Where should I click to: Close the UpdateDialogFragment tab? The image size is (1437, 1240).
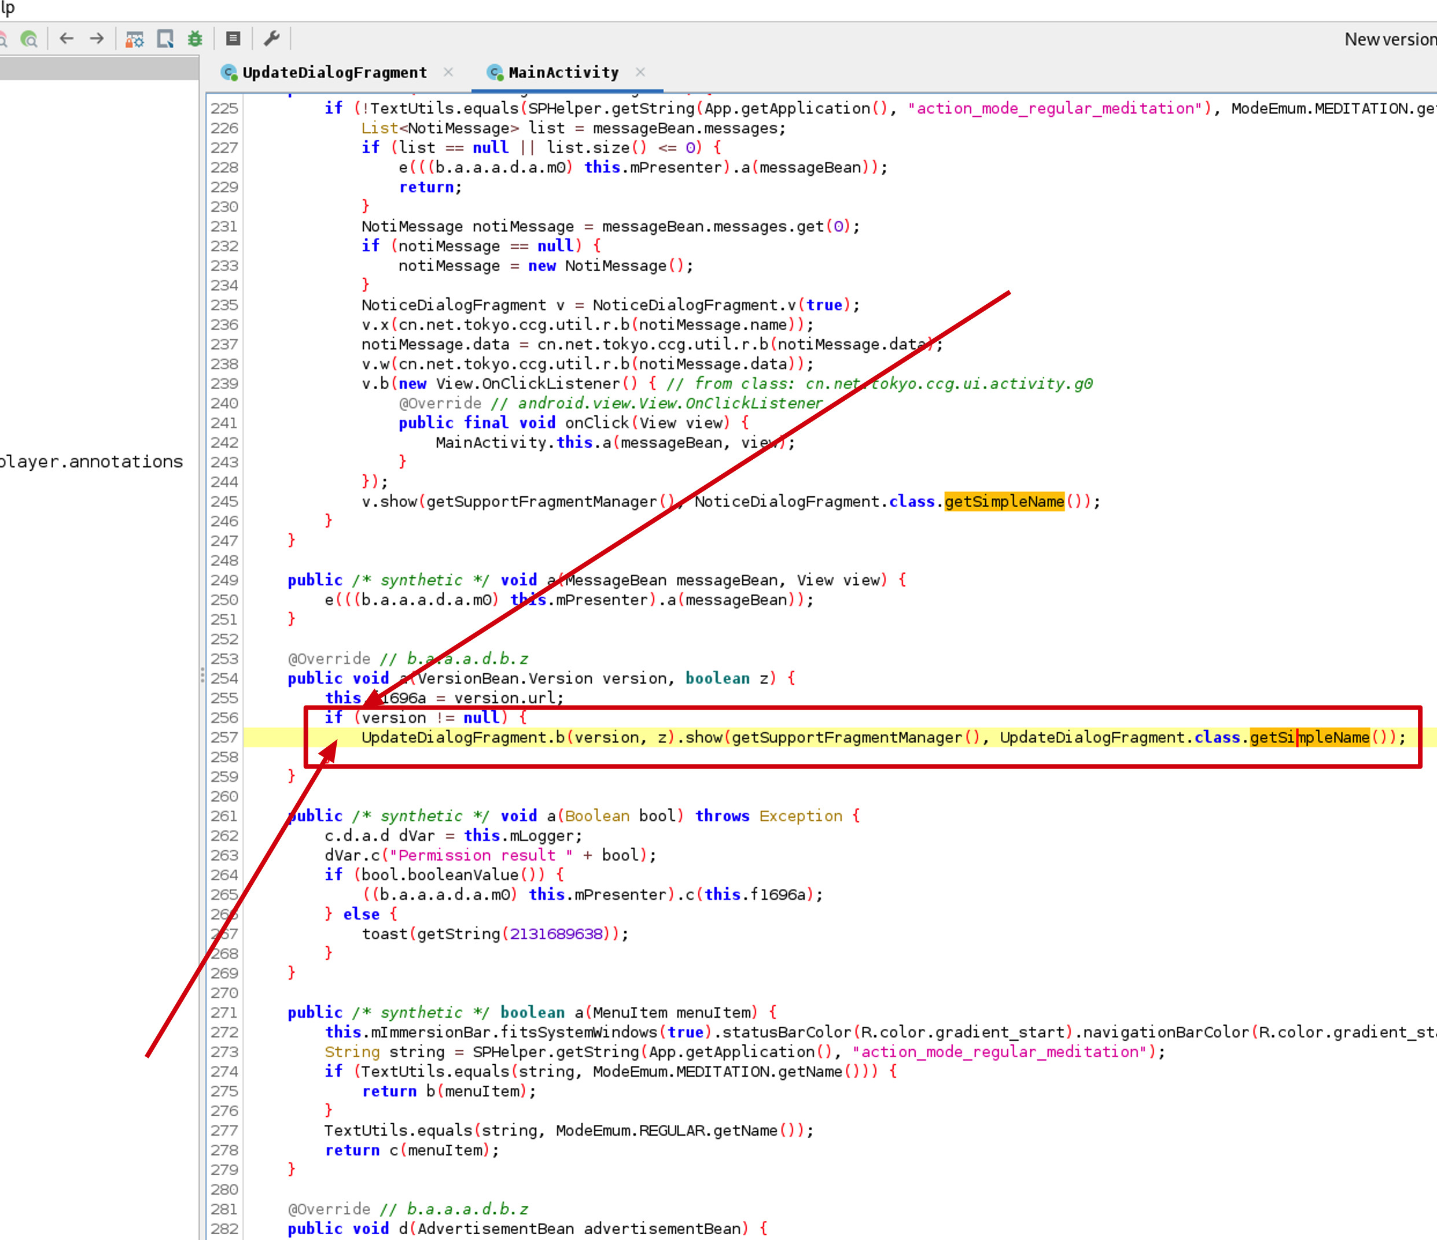449,72
